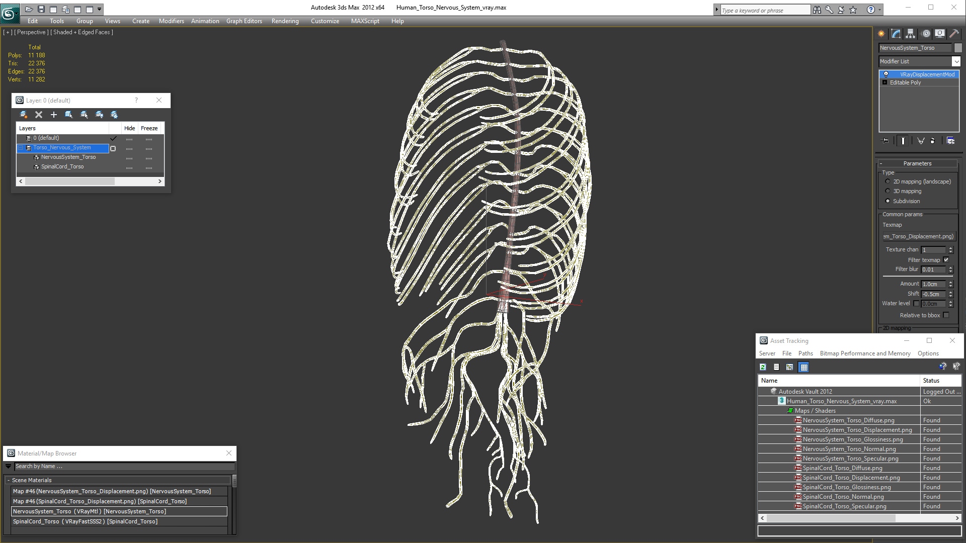Toggle Water level checkbox
The image size is (966, 543).
(x=916, y=304)
